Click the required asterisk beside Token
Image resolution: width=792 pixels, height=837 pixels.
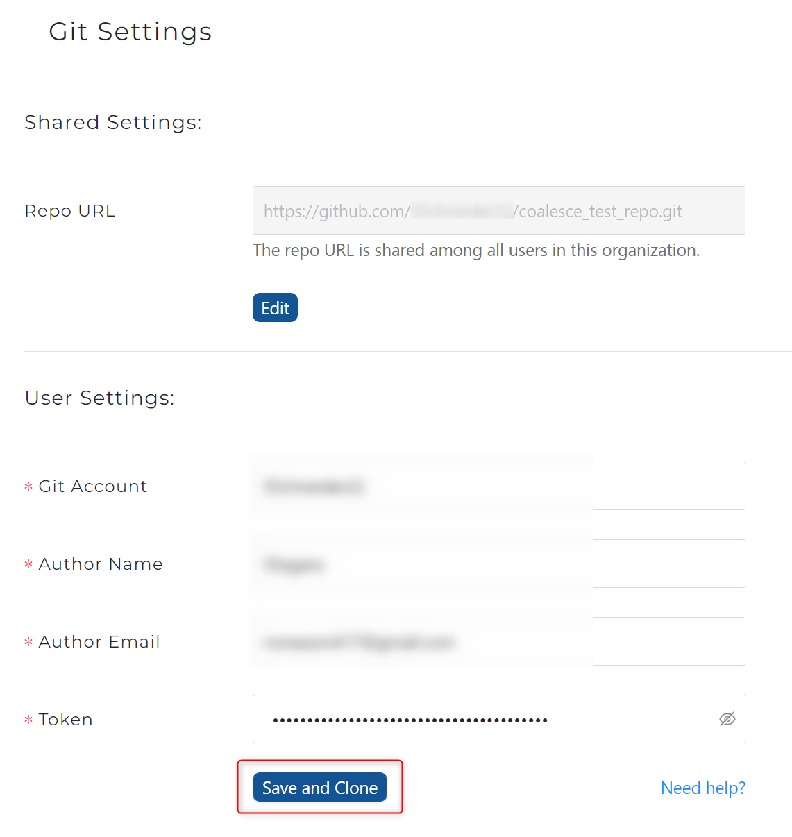[28, 720]
